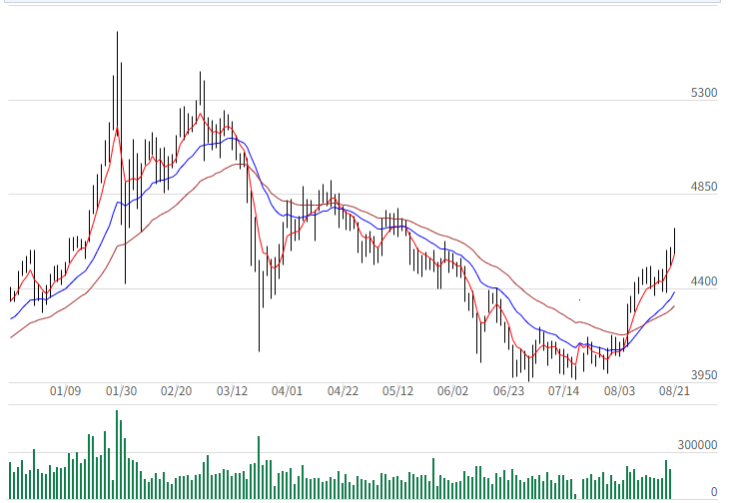Image resolution: width=729 pixels, height=503 pixels.
Task: Click the 03/12 axis date
Action: point(232,390)
